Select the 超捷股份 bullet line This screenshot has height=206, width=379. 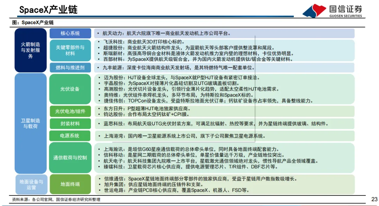point(186,48)
